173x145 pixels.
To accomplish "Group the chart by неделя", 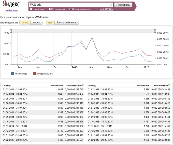I will tap(36, 23).
